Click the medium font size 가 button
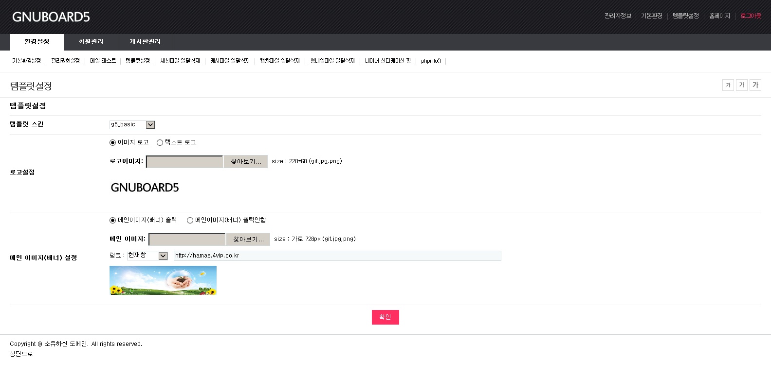The height and width of the screenshot is (379, 771). (741, 85)
